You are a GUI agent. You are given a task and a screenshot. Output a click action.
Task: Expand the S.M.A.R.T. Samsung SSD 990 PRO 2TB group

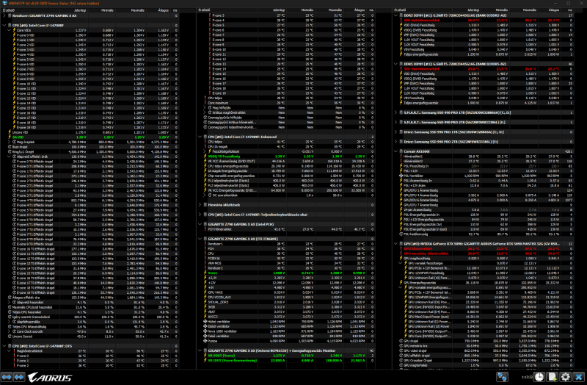(x=395, y=122)
